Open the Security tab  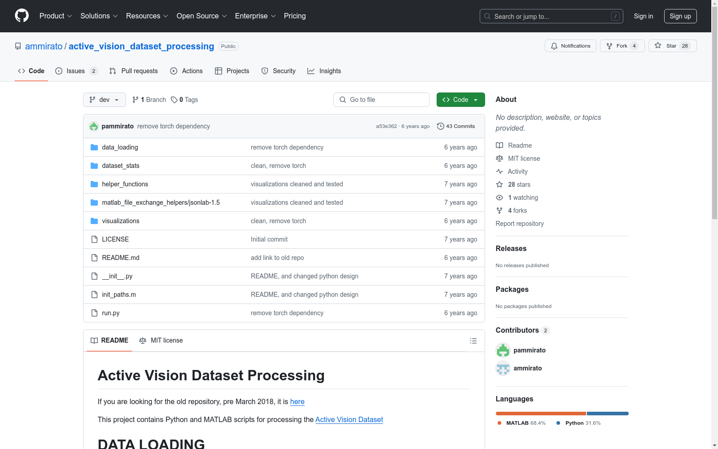pos(279,71)
